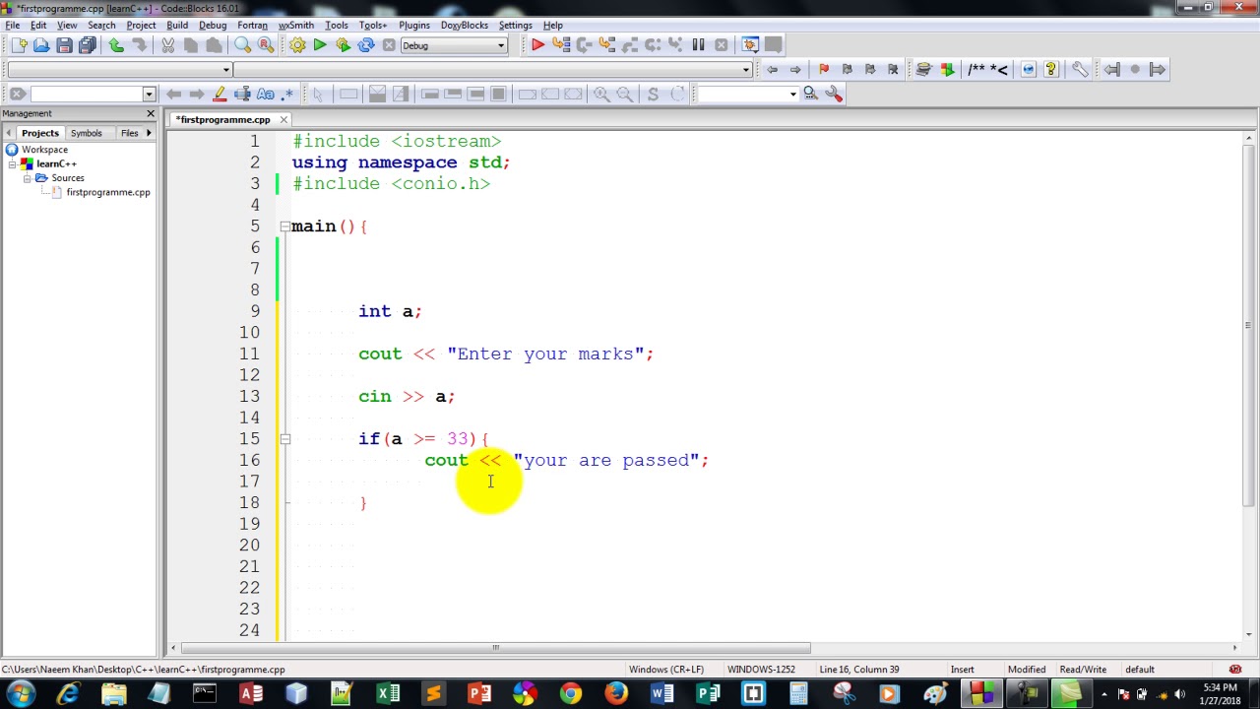Image resolution: width=1260 pixels, height=709 pixels.
Task: Click the Find magnifier icon
Action: point(242,45)
